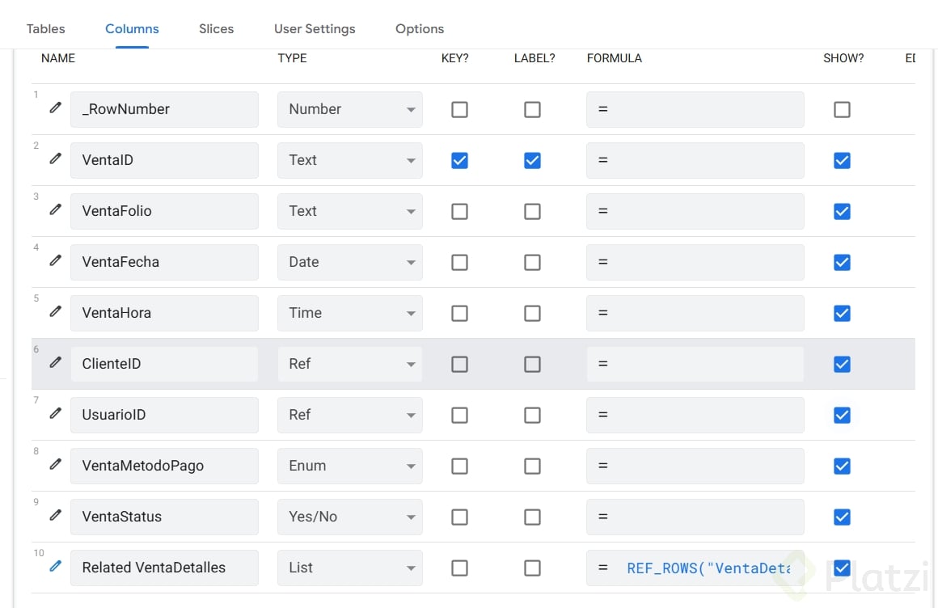
Task: Edit the VentaFolio column via pencil icon
Action: [55, 209]
